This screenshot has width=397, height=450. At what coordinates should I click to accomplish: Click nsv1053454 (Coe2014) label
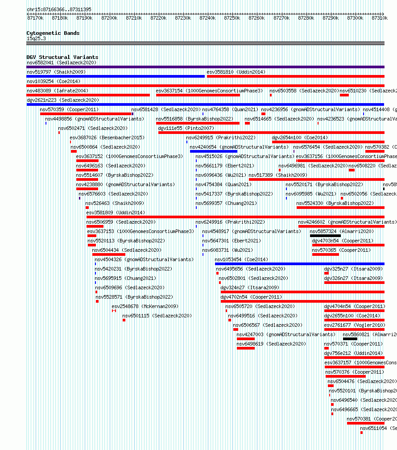click(x=241, y=259)
